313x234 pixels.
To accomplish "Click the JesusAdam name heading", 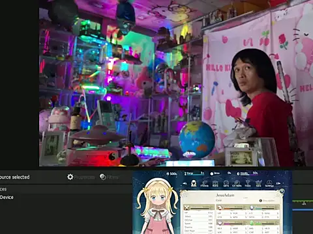I will click(225, 195).
